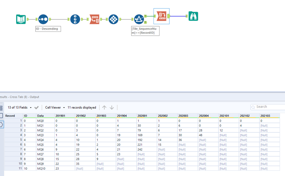Screen dimensions: 285x176
Task: Click the 'ID - Descending' annotation
Action: [x=48, y=29]
